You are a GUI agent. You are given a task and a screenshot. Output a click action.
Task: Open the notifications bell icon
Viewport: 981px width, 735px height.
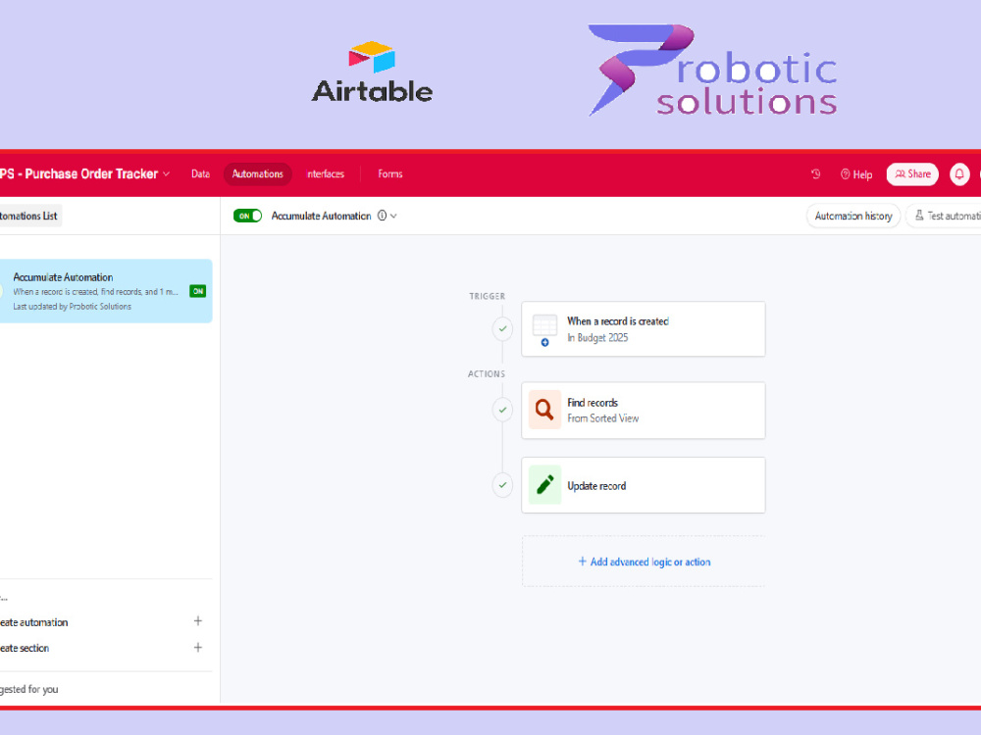pyautogui.click(x=959, y=173)
